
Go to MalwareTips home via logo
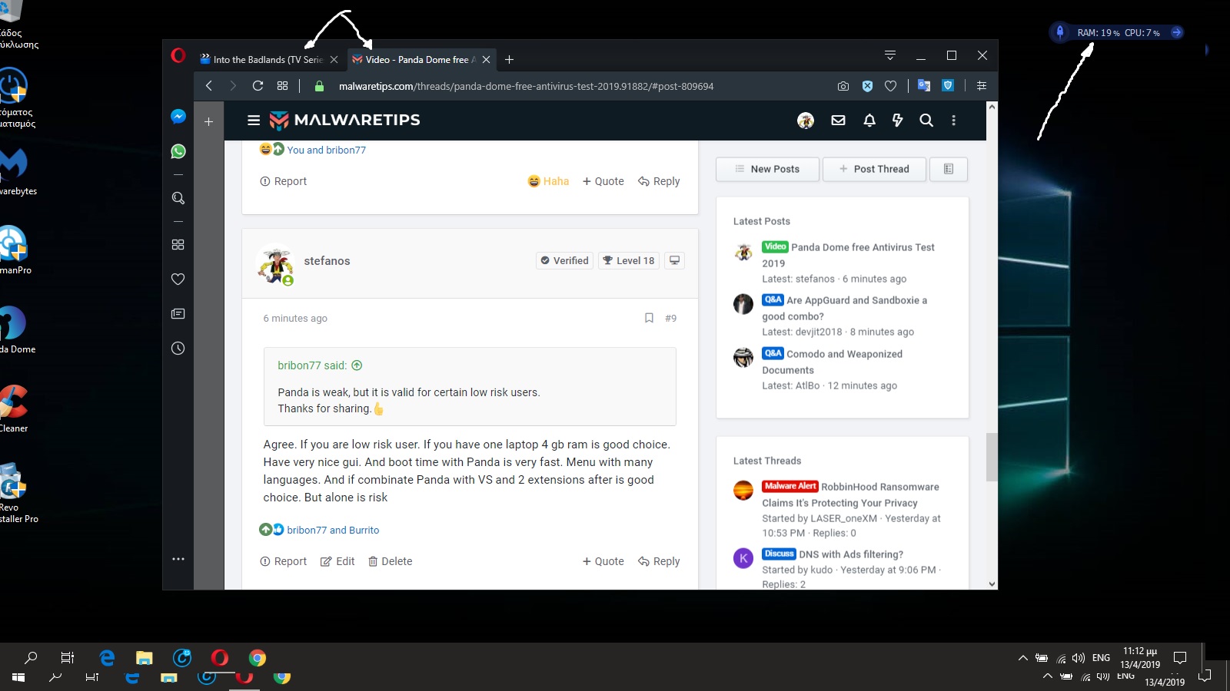click(344, 120)
